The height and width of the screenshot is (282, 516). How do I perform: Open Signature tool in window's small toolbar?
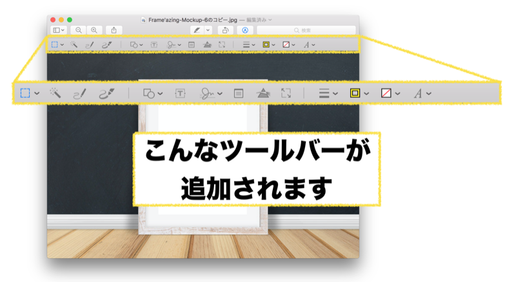(174, 44)
